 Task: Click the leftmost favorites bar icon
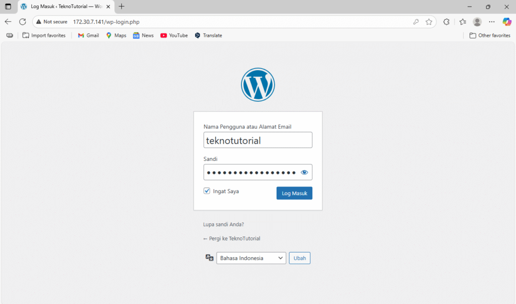click(x=10, y=35)
